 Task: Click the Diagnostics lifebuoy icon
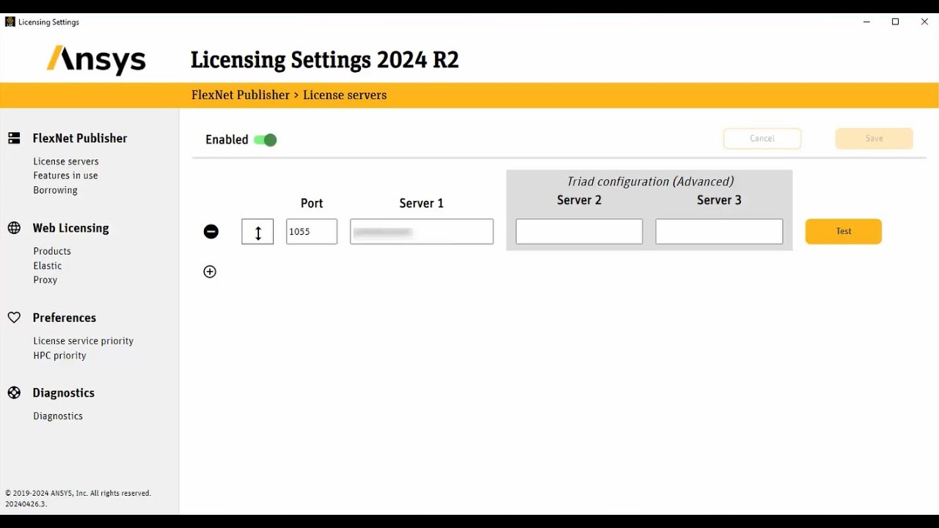point(14,393)
